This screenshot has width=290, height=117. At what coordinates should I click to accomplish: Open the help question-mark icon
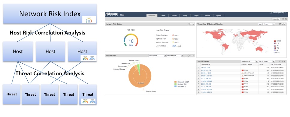pyautogui.click(x=286, y=19)
